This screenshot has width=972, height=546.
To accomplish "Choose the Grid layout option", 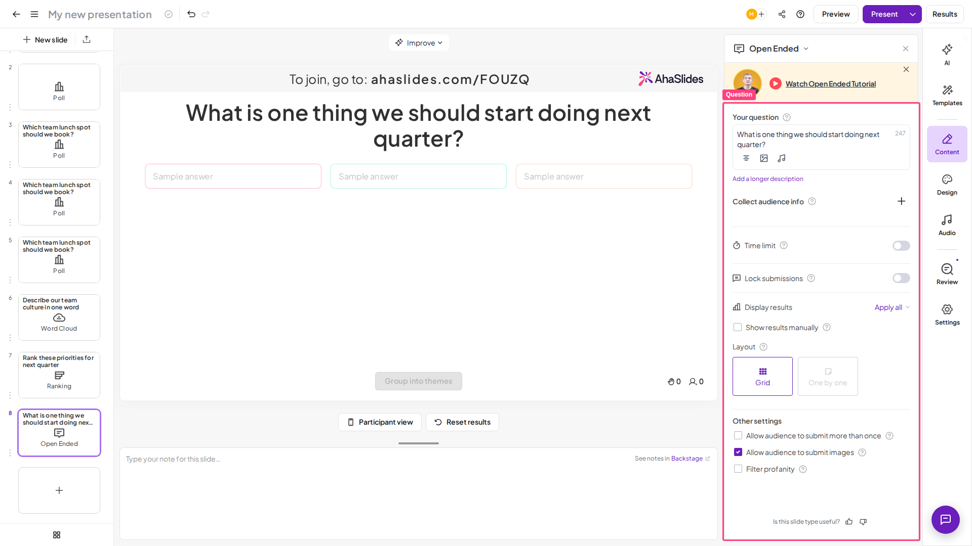I will tap(762, 376).
